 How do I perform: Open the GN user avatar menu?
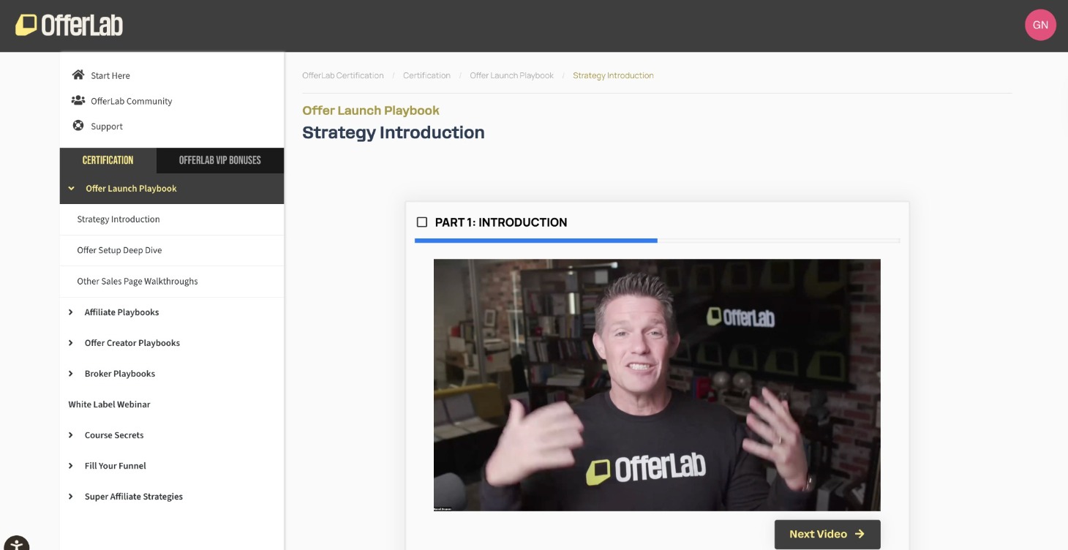tap(1040, 25)
